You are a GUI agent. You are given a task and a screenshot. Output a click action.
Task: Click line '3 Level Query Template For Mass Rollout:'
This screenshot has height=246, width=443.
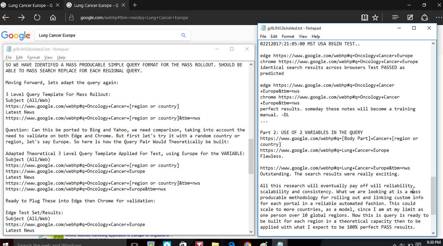[57, 94]
